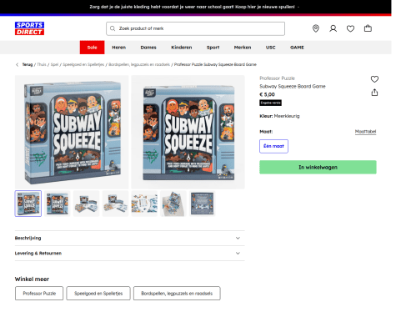Viewport: 396px width, 317px height.
Task: Open the Sport menu
Action: tap(213, 48)
